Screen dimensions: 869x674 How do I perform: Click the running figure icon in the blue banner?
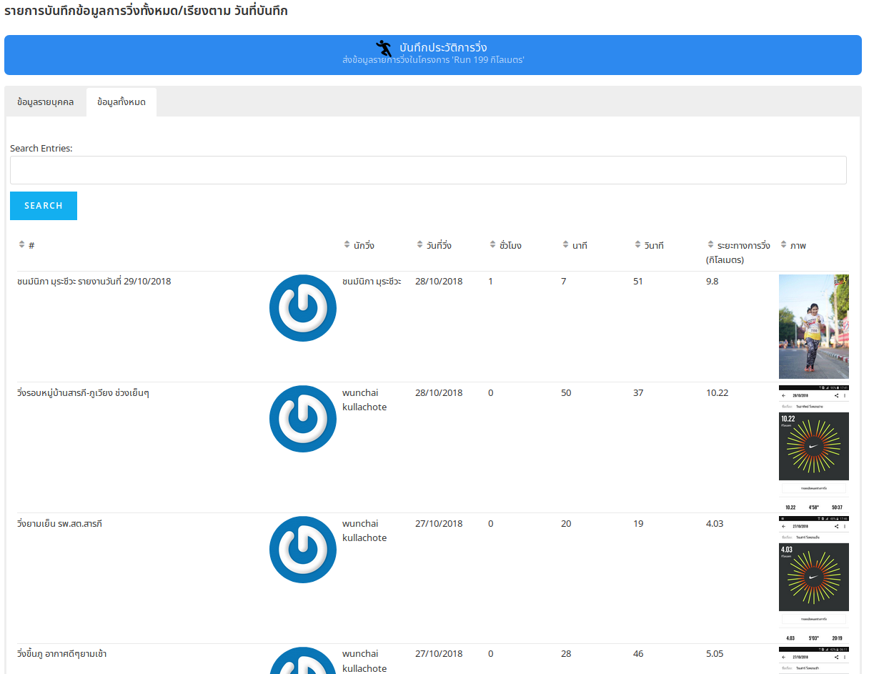pos(384,48)
